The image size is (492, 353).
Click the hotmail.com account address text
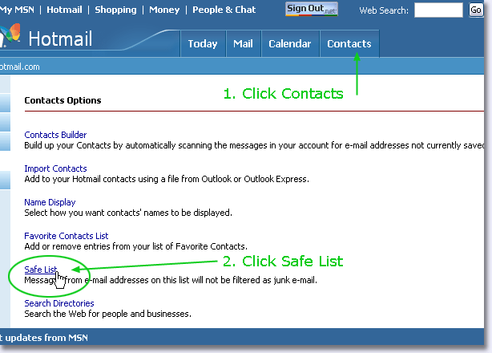20,67
